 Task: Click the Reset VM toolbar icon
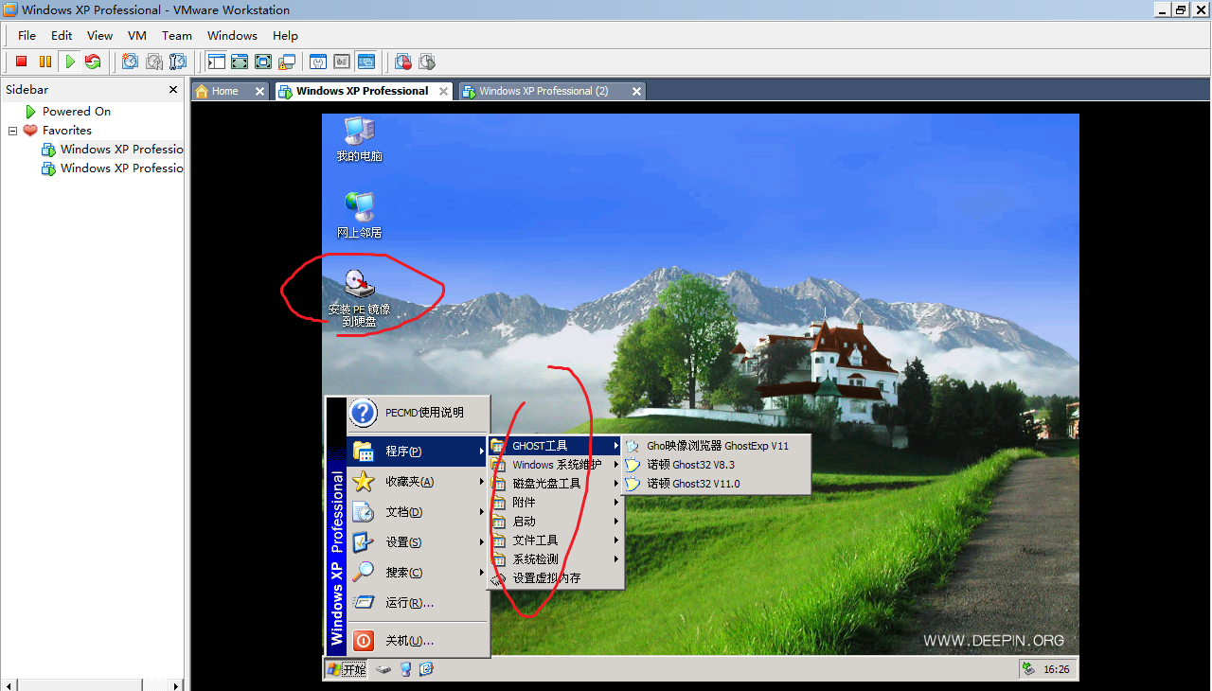pyautogui.click(x=93, y=62)
